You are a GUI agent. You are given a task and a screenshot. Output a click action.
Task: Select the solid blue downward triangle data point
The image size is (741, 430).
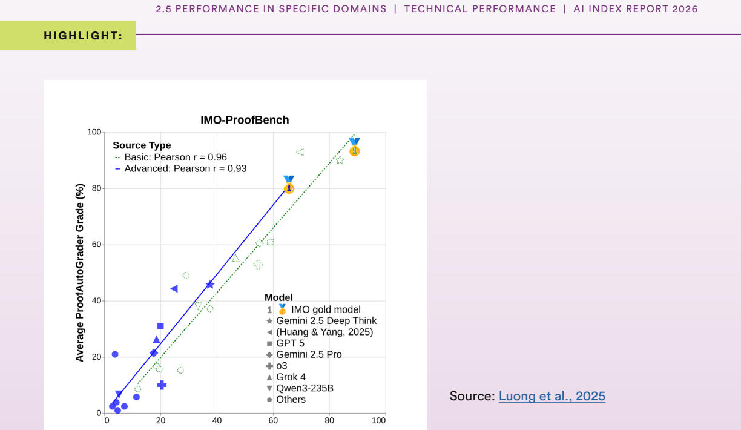click(119, 394)
